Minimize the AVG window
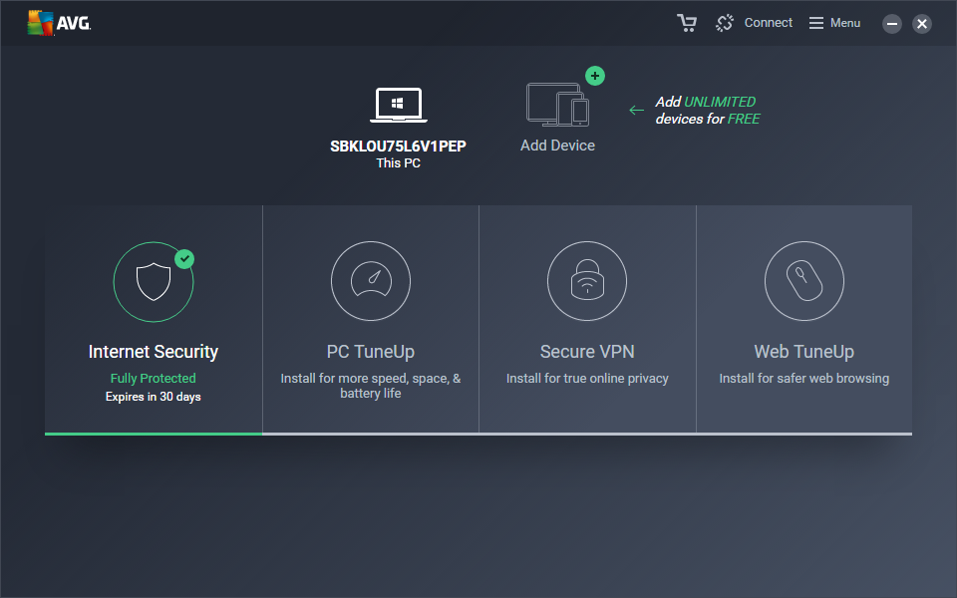 click(891, 24)
